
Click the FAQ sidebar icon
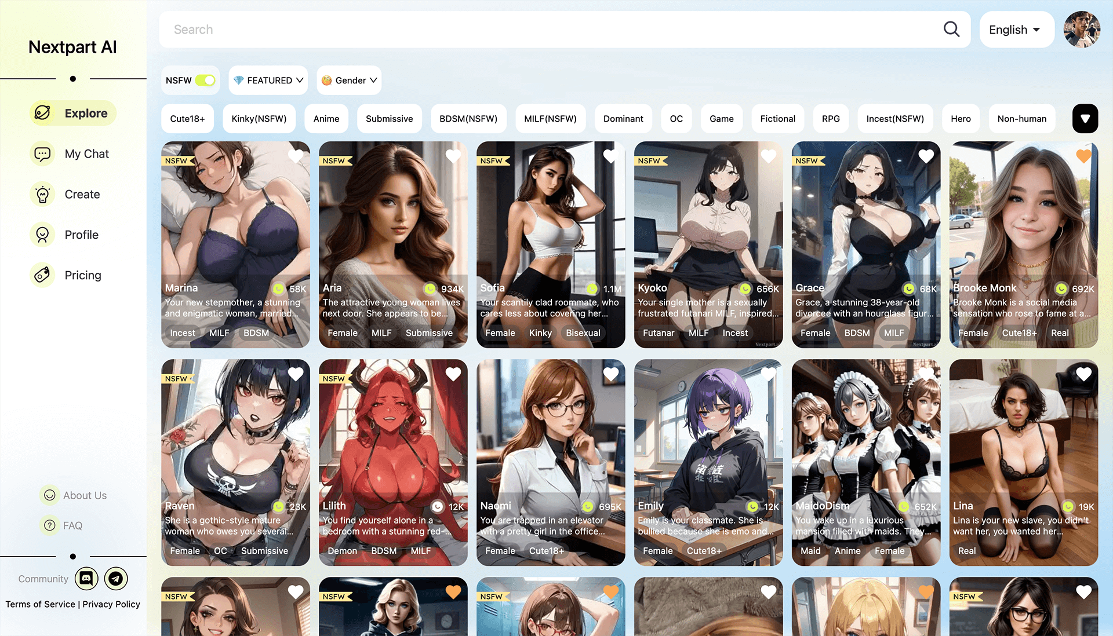pos(48,525)
